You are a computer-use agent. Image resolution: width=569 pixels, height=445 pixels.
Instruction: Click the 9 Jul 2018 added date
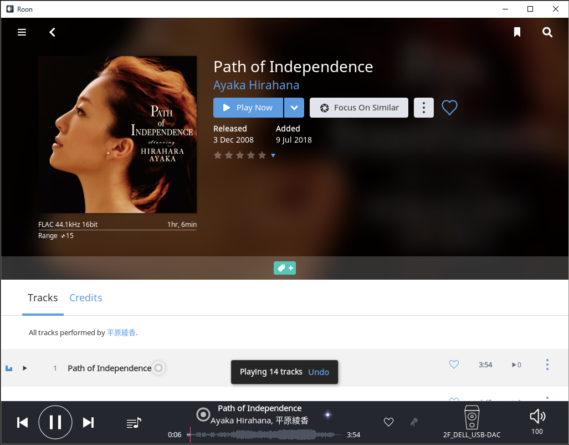click(294, 140)
